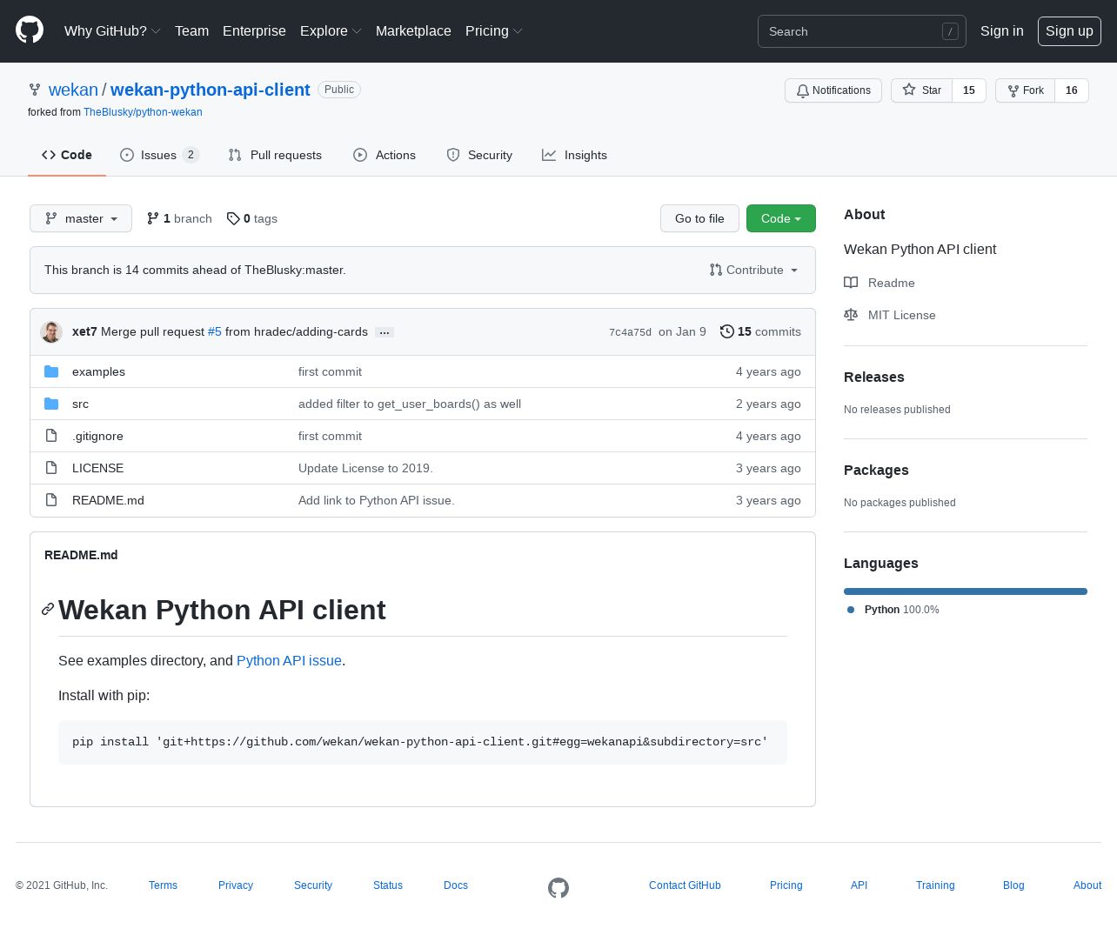The image size is (1117, 942).
Task: Expand the Why GitHub? menu
Action: coord(112,30)
